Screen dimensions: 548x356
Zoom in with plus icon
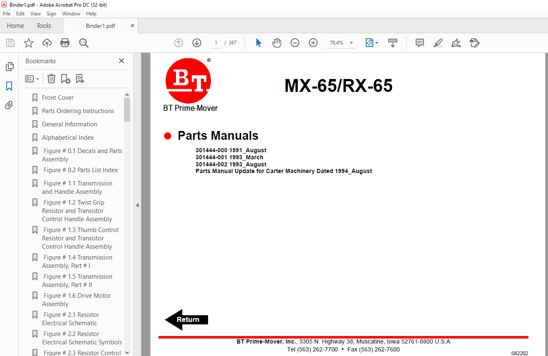(313, 43)
